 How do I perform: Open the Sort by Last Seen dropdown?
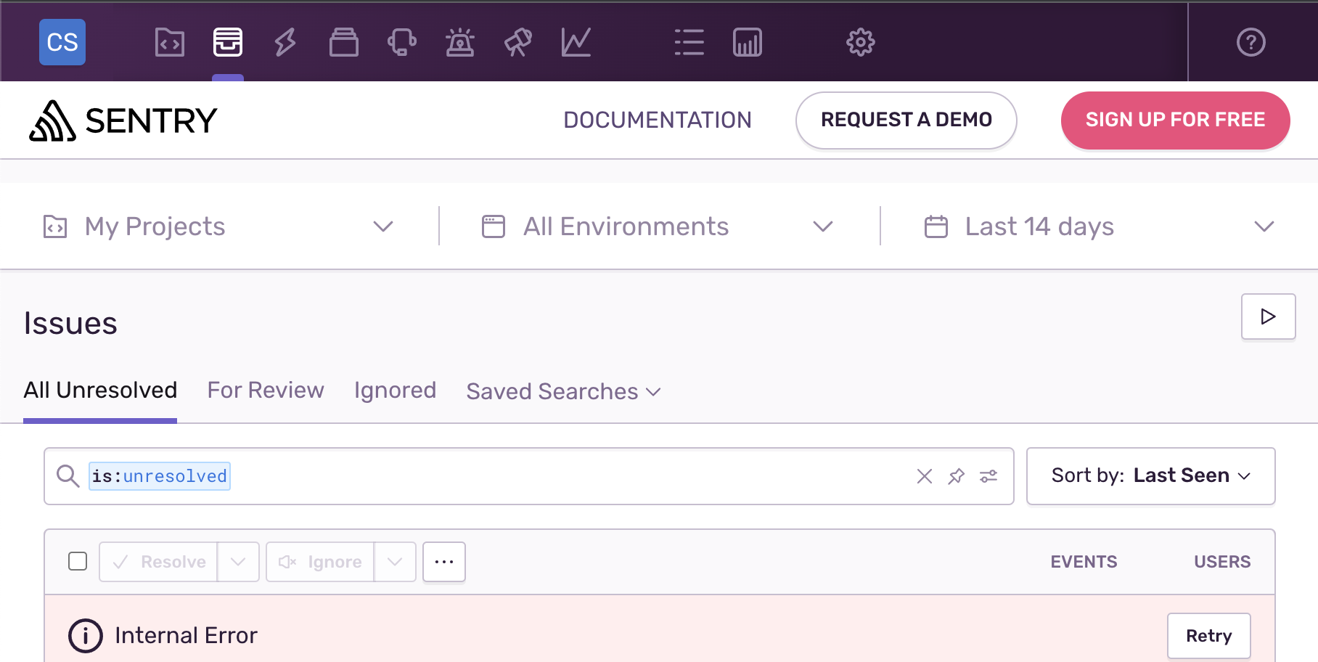1151,476
